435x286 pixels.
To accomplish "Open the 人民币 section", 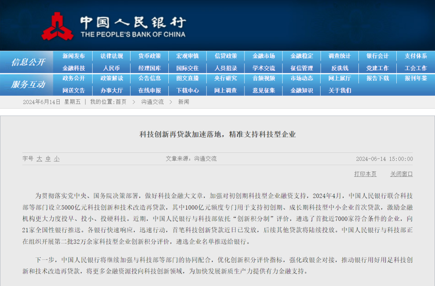I will pos(112,68).
